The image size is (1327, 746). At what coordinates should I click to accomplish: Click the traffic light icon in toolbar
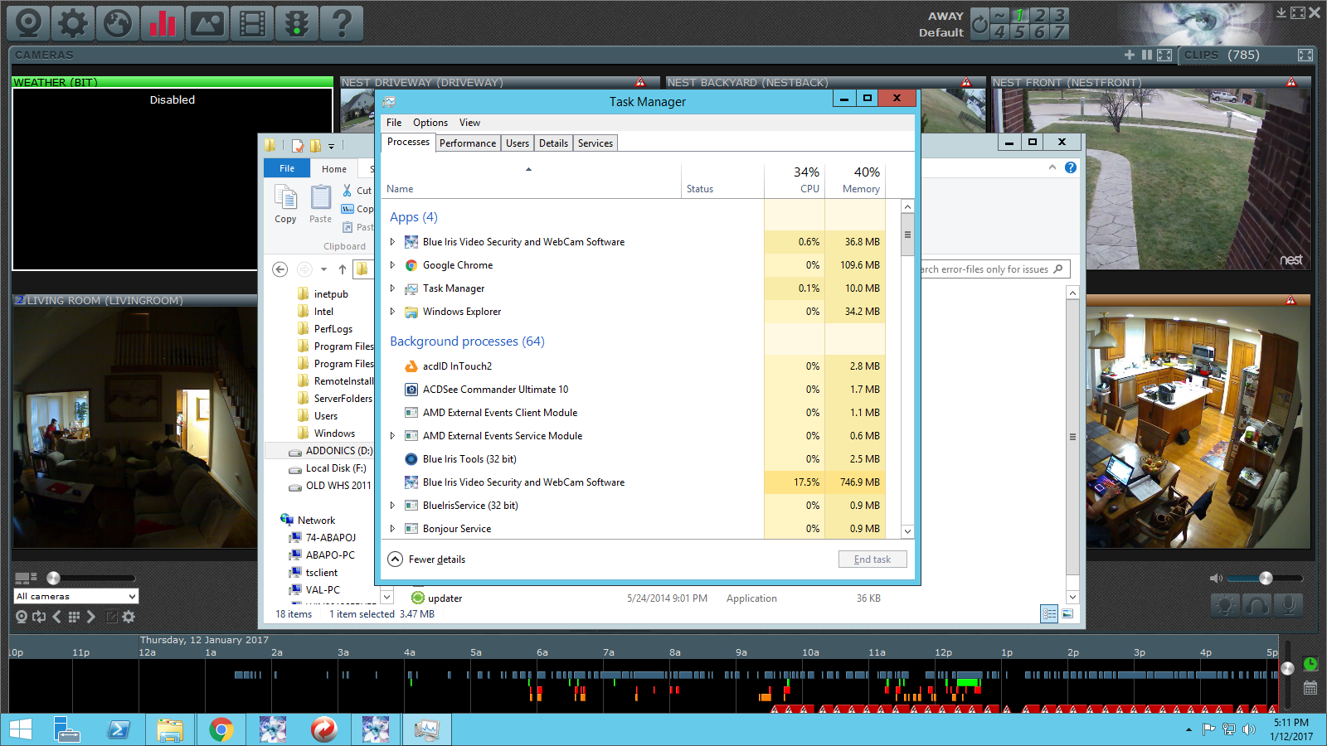pos(297,23)
